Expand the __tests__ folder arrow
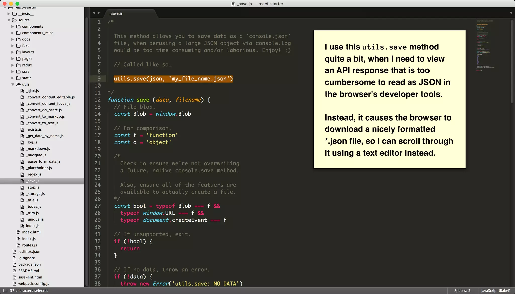This screenshot has width=515, height=294. (9, 14)
